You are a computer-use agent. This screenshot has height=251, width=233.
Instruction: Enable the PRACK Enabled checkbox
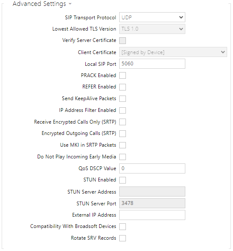click(x=123, y=75)
